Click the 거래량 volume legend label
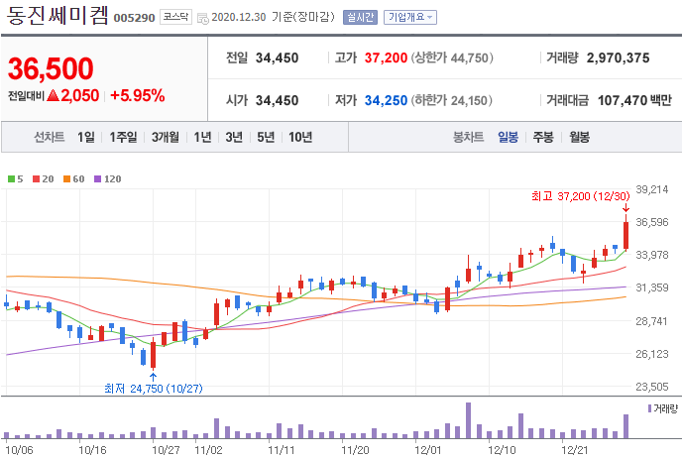Viewport: 682px width, 459px height. 665,409
